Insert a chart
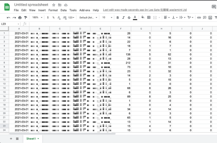Screen dimensions: 217x143 (210, 17)
